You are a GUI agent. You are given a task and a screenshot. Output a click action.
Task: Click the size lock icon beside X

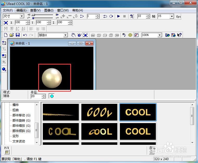(x=6, y=23)
